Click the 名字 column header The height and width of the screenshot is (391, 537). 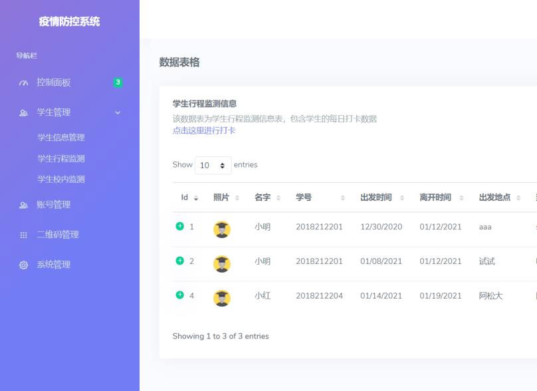tap(263, 197)
